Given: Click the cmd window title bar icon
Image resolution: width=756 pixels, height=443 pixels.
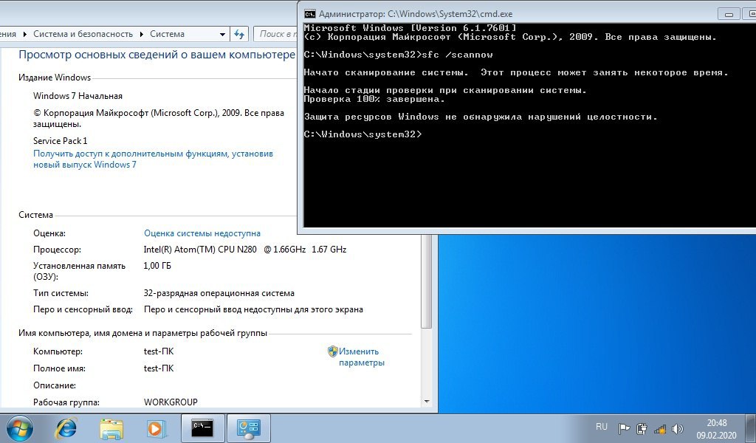Looking at the screenshot, I should tap(309, 13).
